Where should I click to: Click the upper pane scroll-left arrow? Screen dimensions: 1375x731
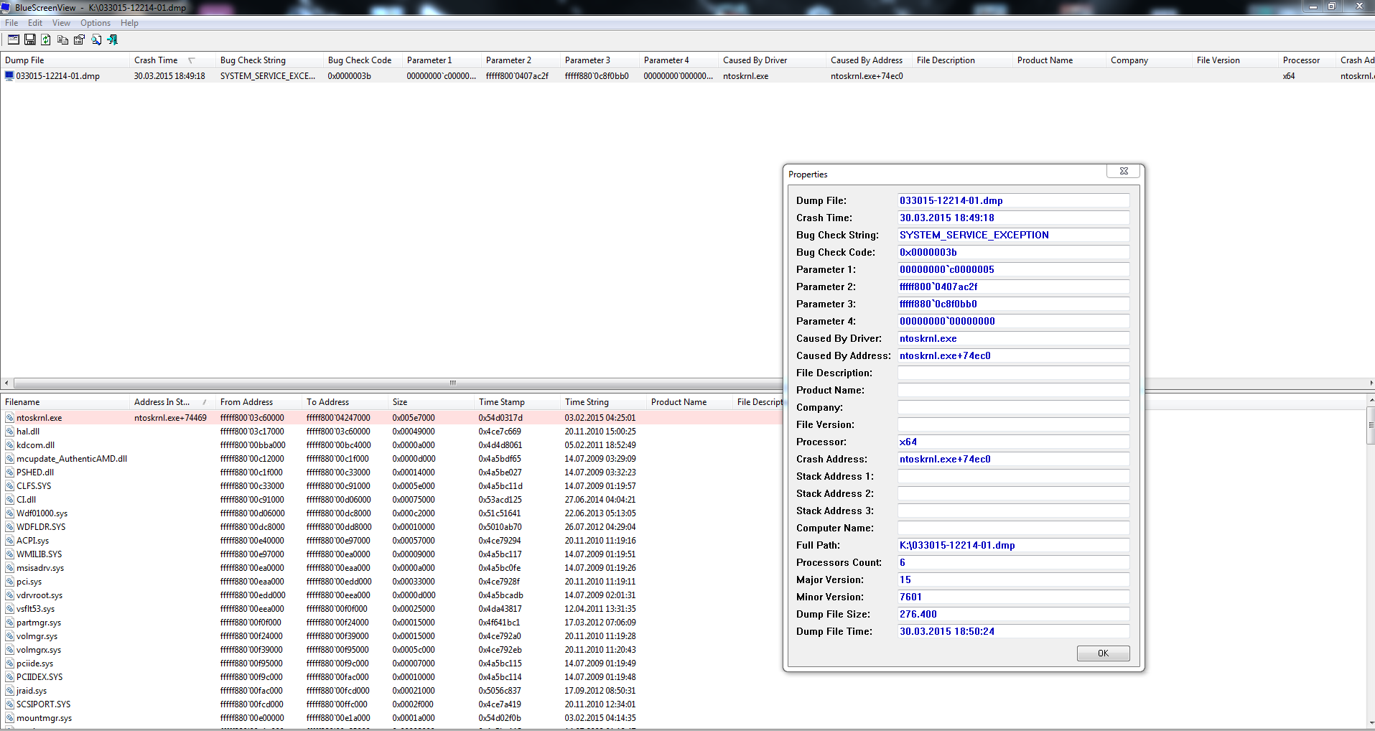(x=6, y=383)
